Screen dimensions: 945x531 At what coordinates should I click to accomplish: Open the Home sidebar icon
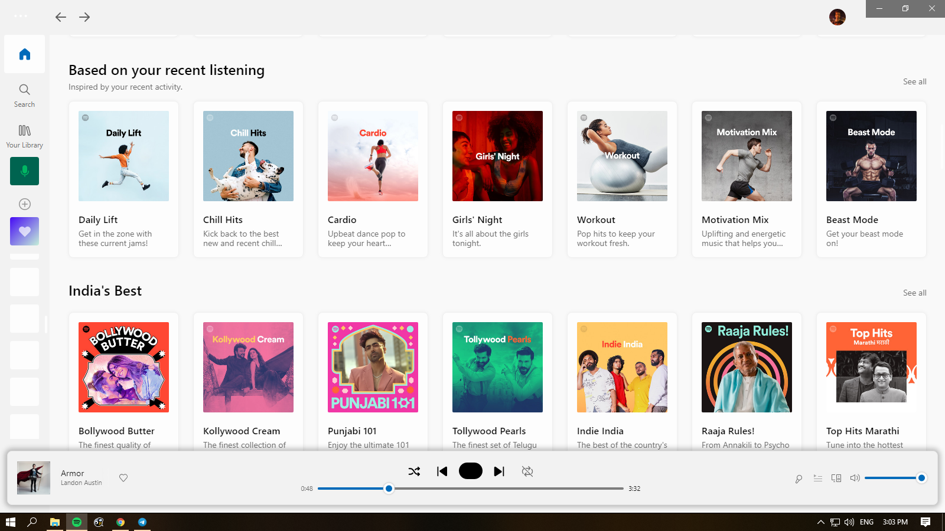point(24,54)
